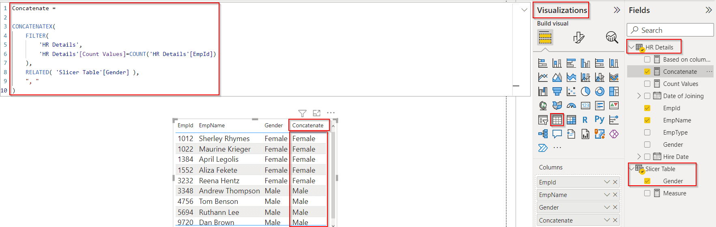
Task: Select the Donut chart visual
Action: [600, 91]
